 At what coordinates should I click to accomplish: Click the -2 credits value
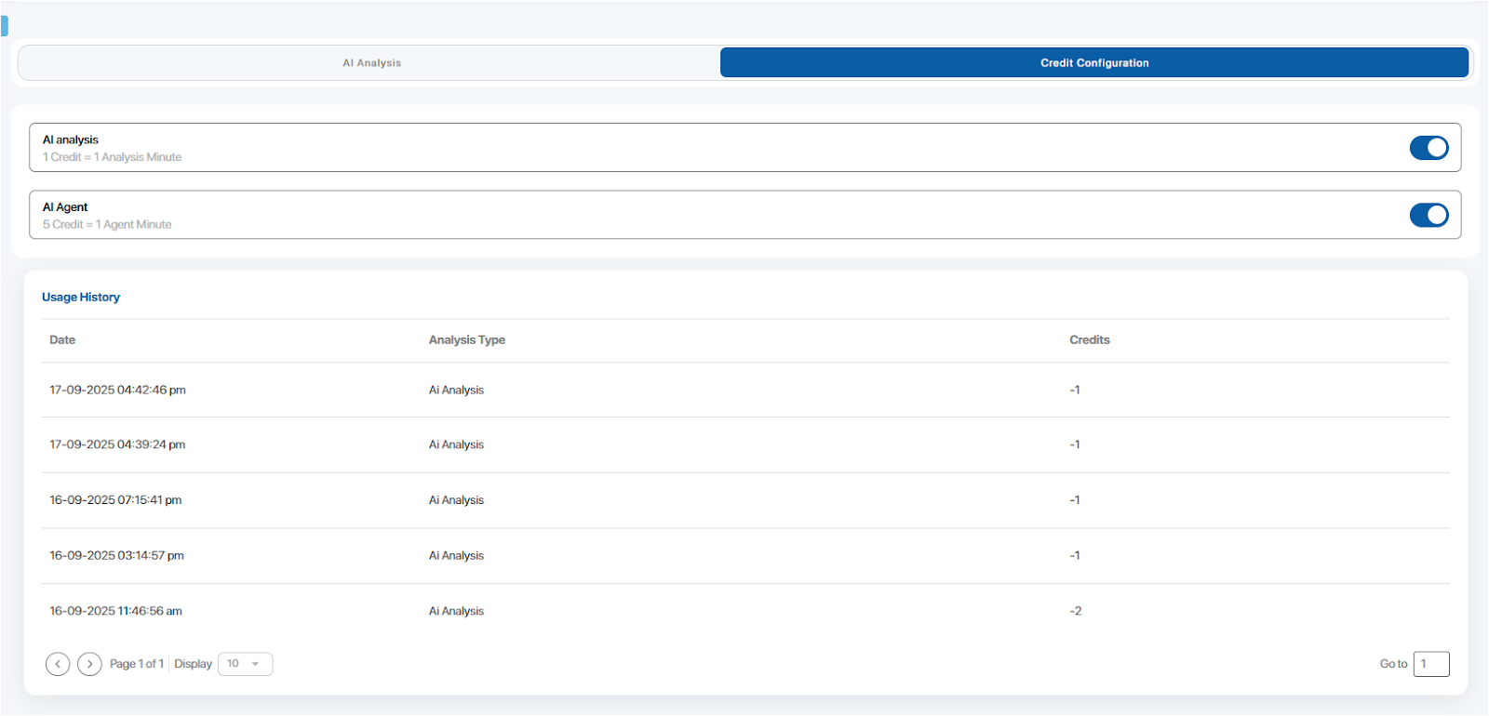[x=1075, y=612]
